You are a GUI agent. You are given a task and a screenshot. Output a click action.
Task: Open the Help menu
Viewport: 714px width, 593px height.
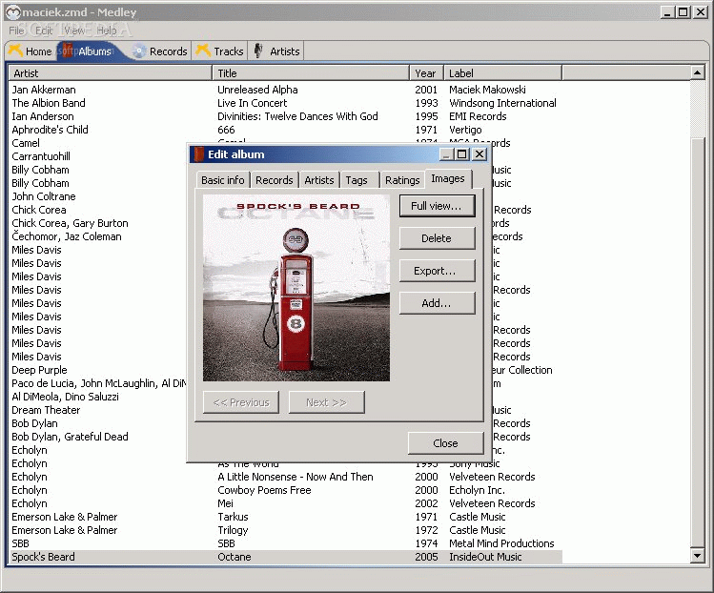pos(107,31)
